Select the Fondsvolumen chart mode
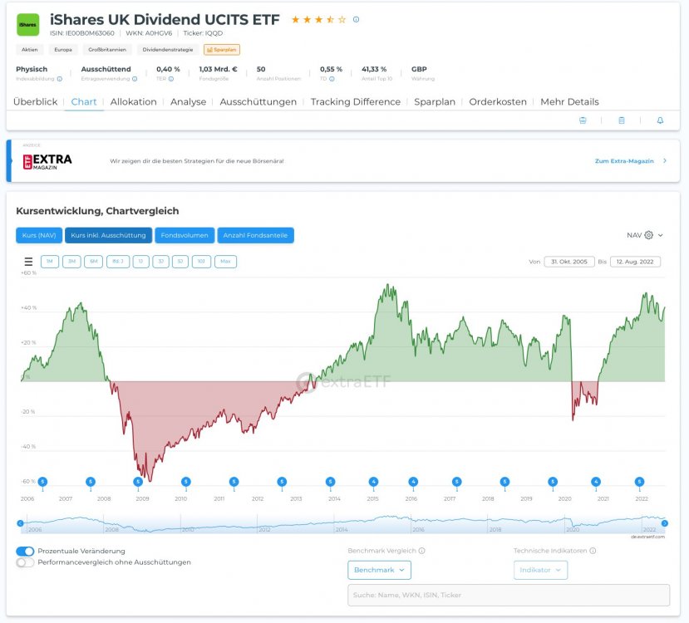Image resolution: width=689 pixels, height=623 pixels. 185,235
